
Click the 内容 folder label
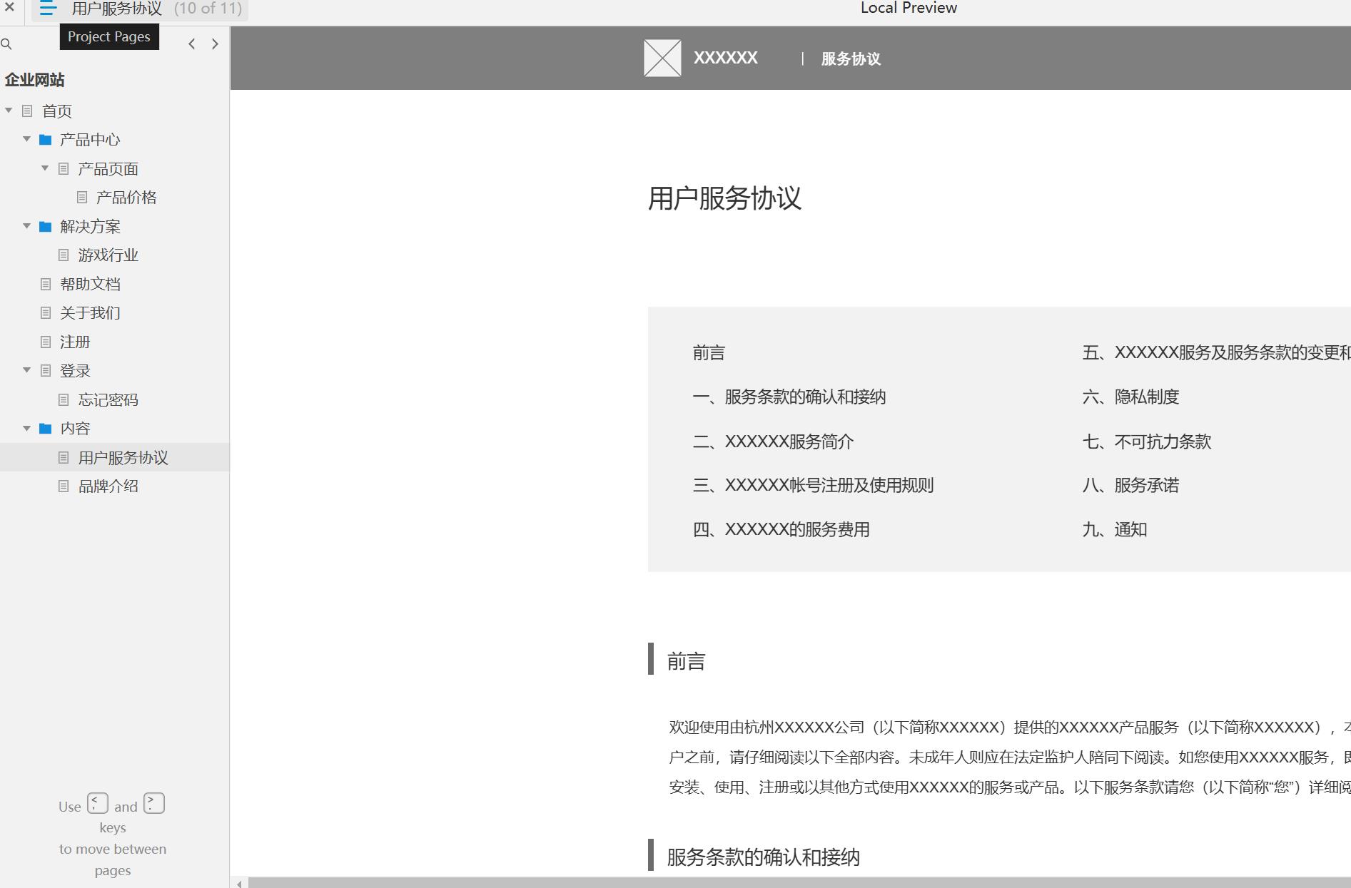tap(75, 429)
